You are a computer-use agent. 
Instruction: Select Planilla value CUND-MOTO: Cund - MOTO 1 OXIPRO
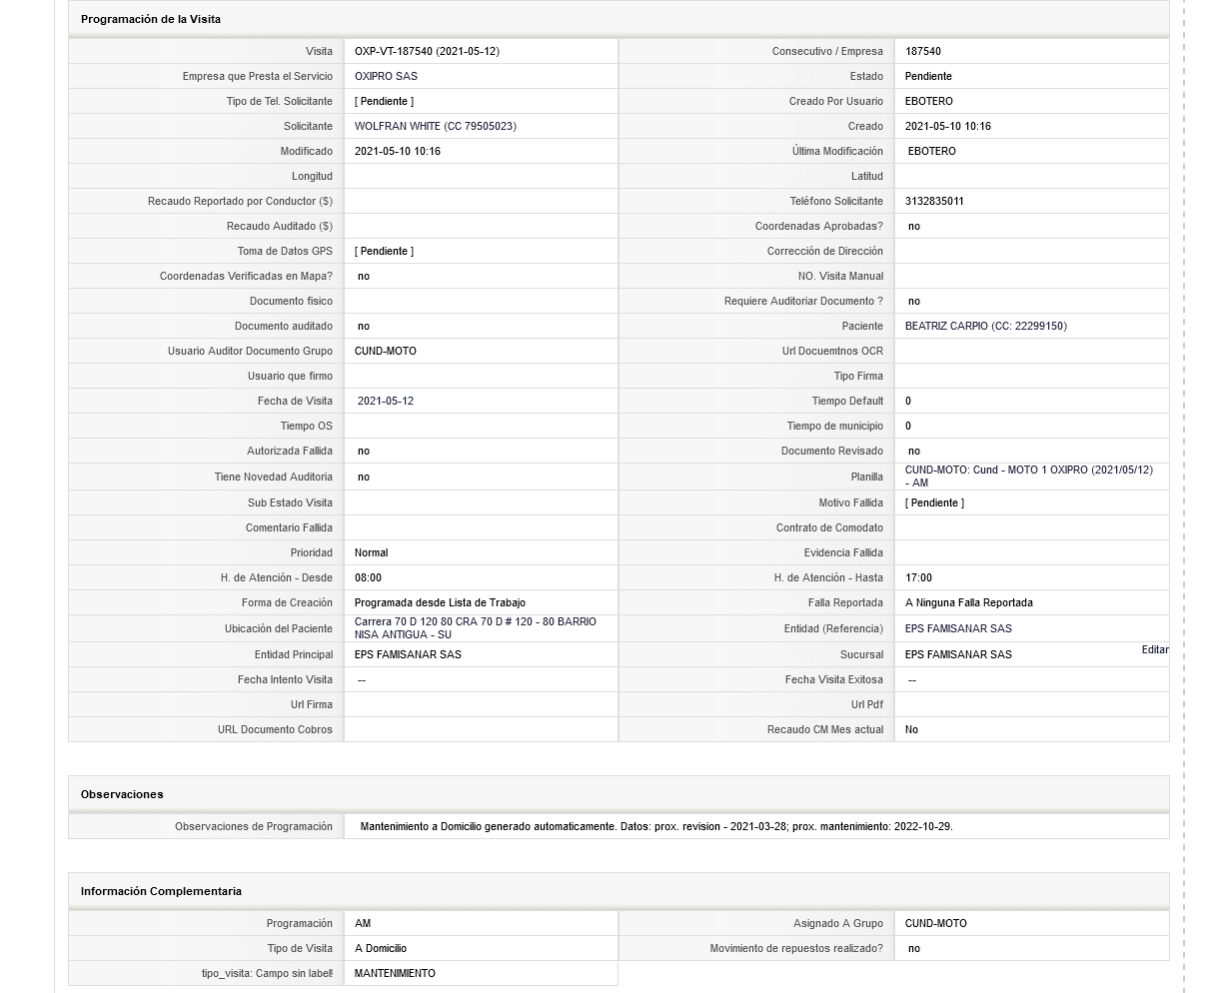[1029, 477]
